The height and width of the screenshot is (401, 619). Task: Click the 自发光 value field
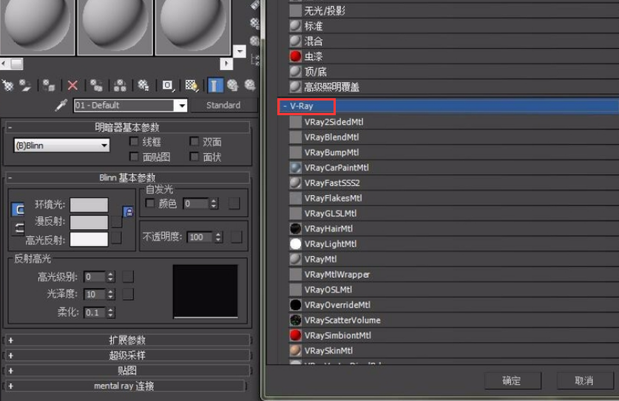point(196,204)
